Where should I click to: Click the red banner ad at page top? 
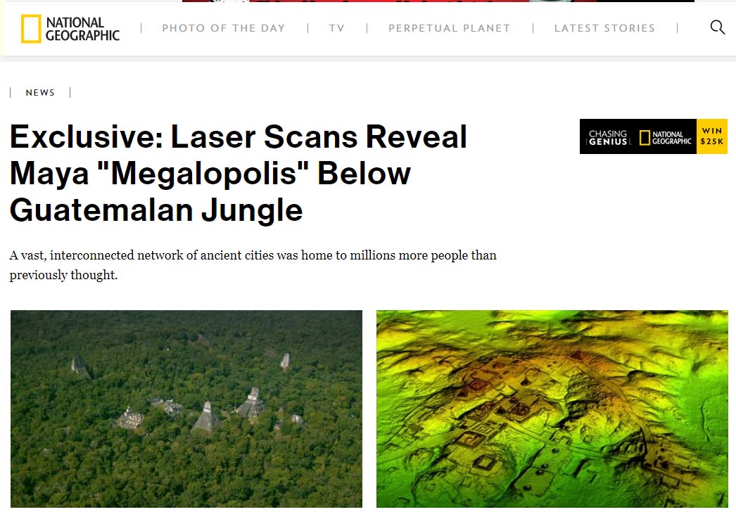(438, 1)
